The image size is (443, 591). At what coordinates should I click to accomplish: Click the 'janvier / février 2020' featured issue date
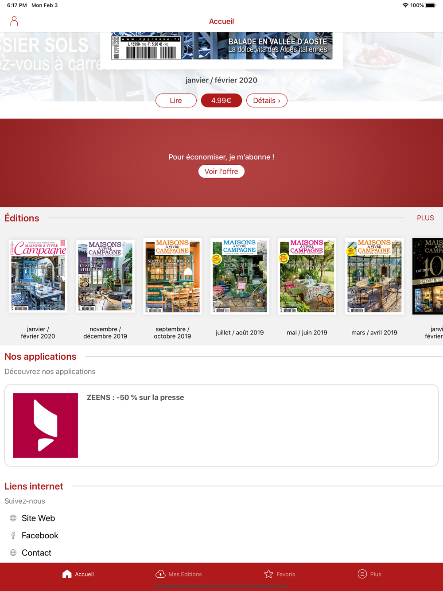click(x=221, y=80)
